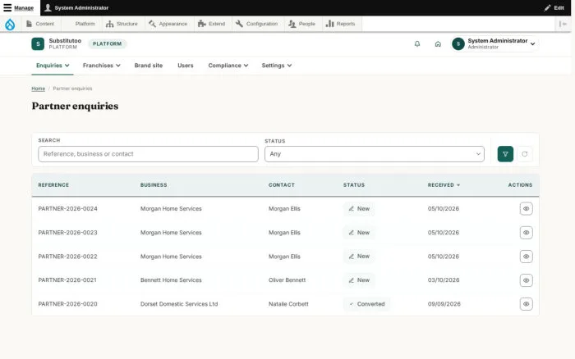This screenshot has height=359, width=575.
Task: Go to Users tab
Action: [185, 66]
